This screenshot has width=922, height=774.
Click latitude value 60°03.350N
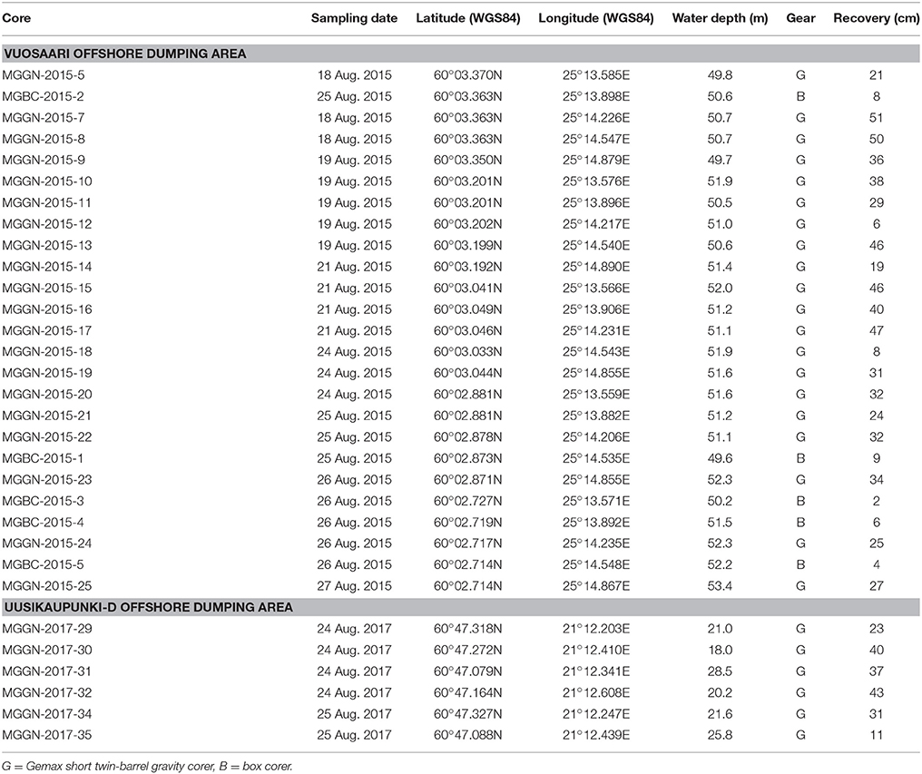468,160
